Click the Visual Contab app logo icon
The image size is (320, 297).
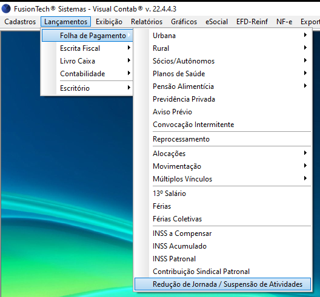(x=6, y=8)
